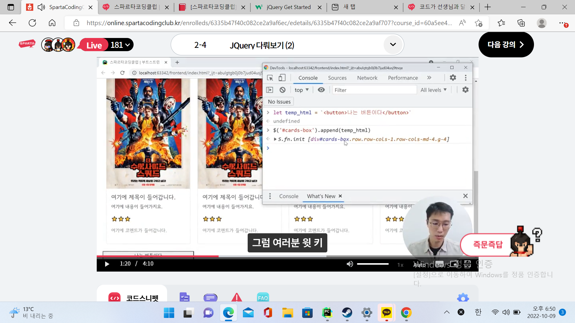Toggle the DevTools device toolbar
The height and width of the screenshot is (323, 575).
[282, 78]
